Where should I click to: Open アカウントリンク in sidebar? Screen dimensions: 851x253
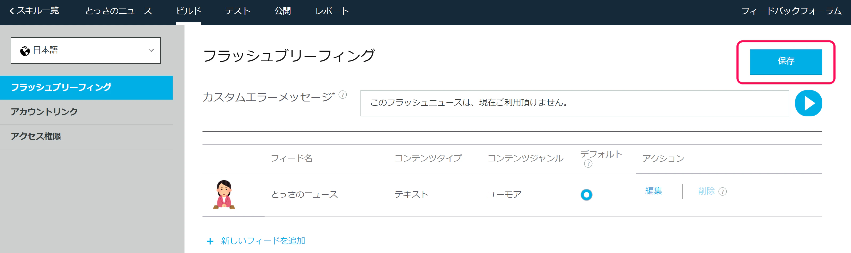point(86,112)
